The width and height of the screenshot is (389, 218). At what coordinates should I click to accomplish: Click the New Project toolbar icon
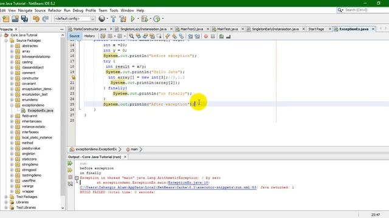tap(5, 19)
